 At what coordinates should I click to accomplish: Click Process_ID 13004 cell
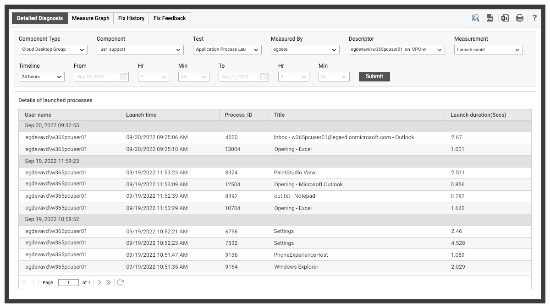tap(232, 149)
